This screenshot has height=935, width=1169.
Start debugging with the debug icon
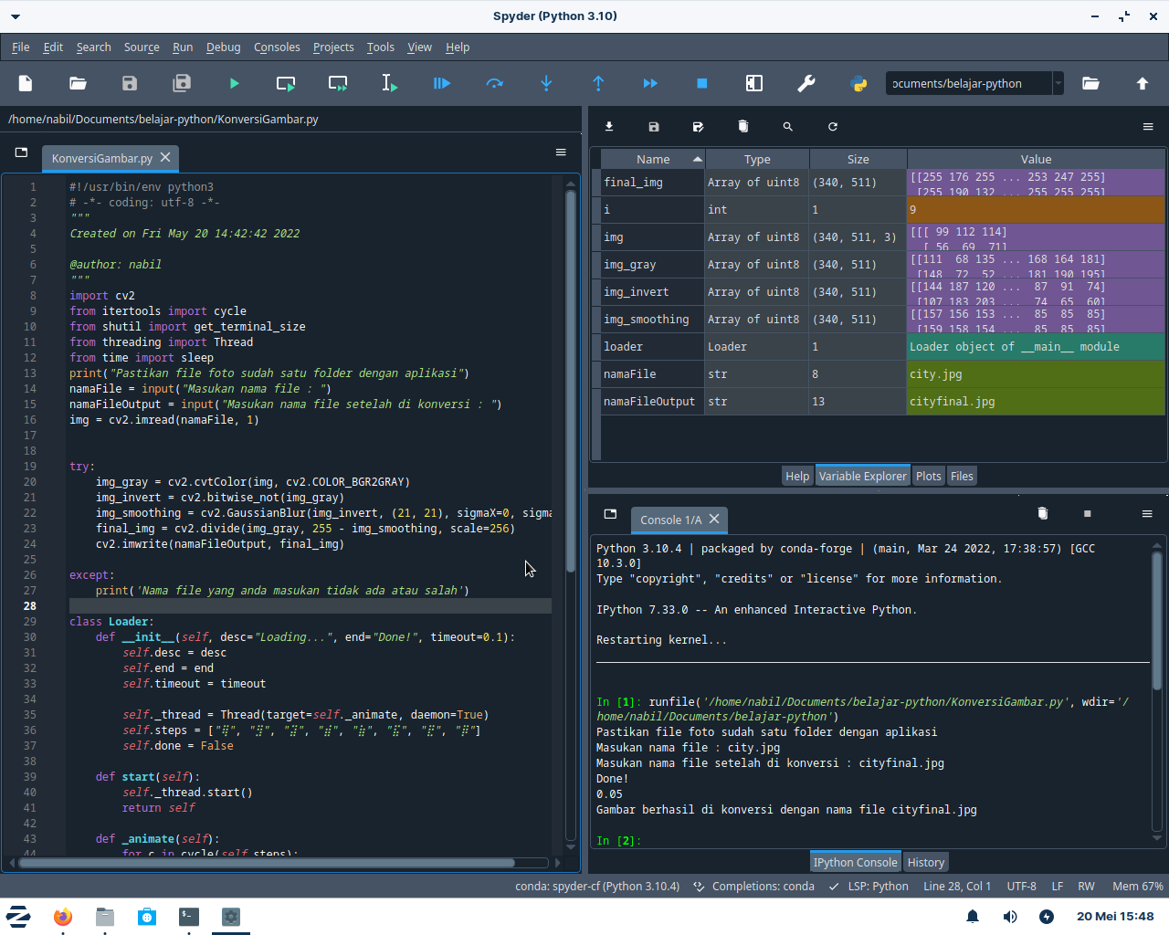(x=442, y=83)
